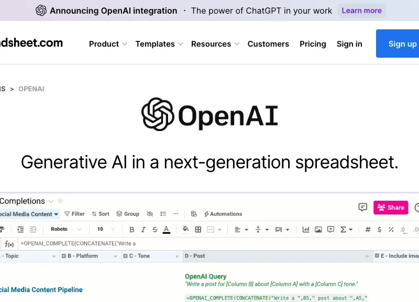The width and height of the screenshot is (419, 302).
Task: Go to the Customers page
Action: point(268,44)
